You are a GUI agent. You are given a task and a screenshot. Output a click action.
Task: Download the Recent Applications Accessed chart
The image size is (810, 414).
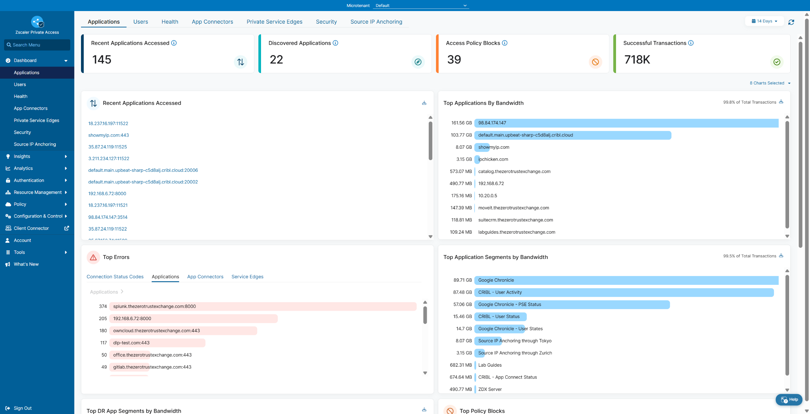pyautogui.click(x=424, y=103)
